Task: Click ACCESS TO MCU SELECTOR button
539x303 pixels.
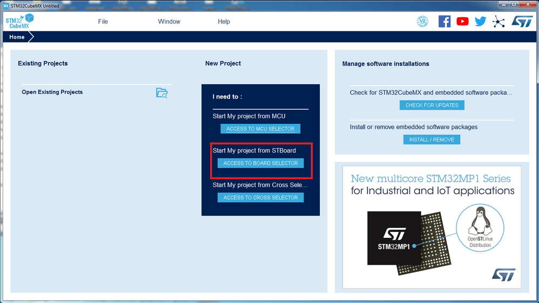Action: click(260, 129)
